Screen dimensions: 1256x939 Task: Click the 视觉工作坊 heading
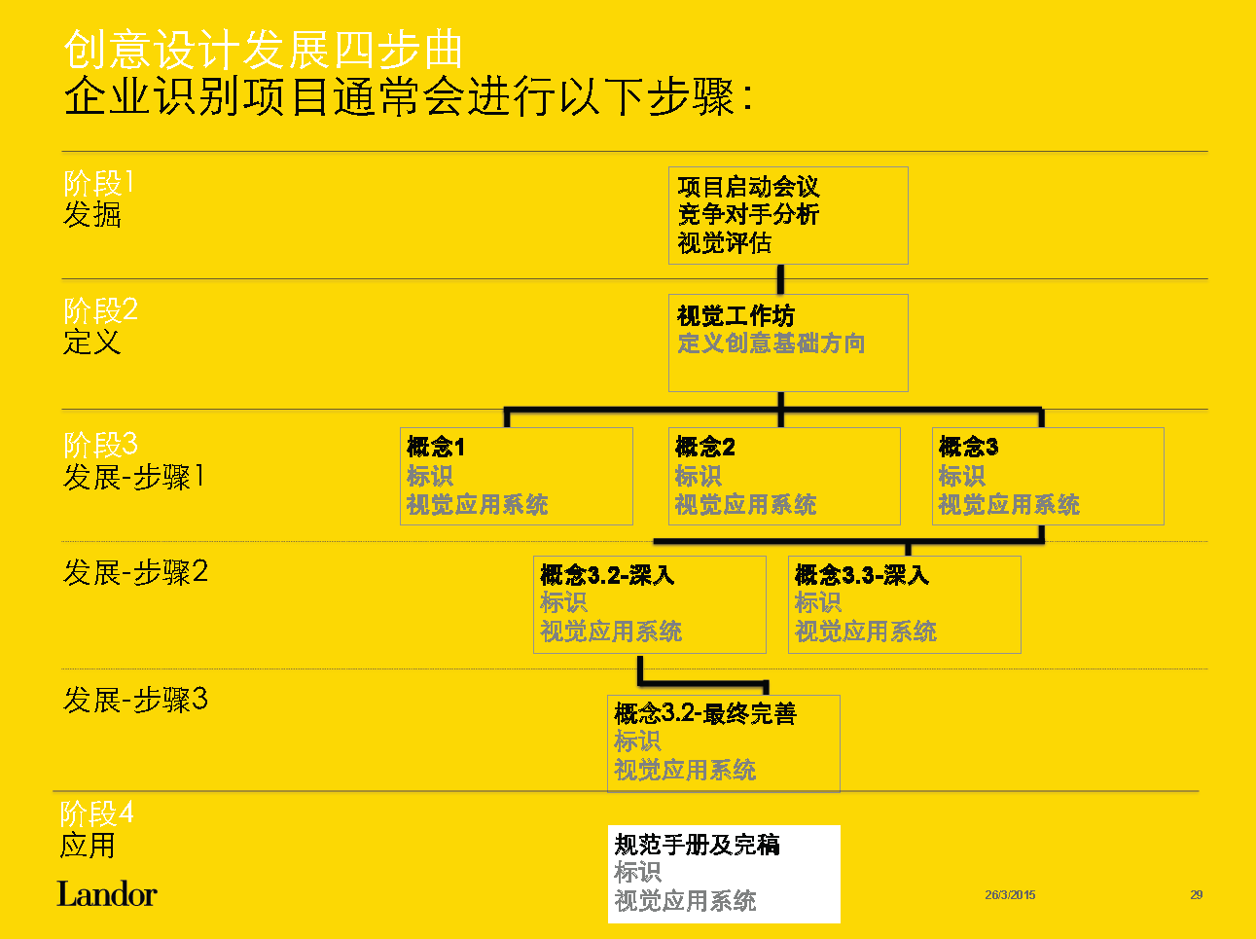[736, 316]
